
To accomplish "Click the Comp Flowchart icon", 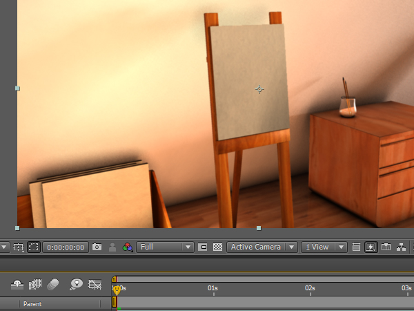I will (401, 247).
